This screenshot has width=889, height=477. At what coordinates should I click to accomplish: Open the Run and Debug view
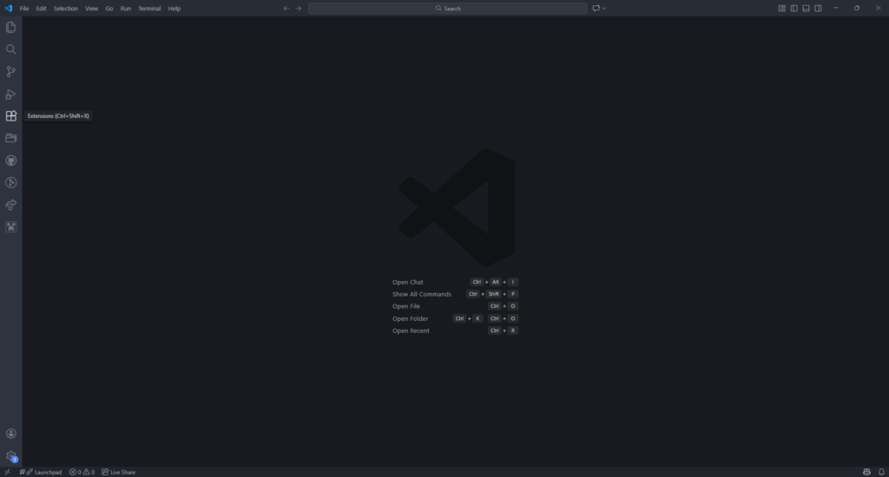click(11, 95)
